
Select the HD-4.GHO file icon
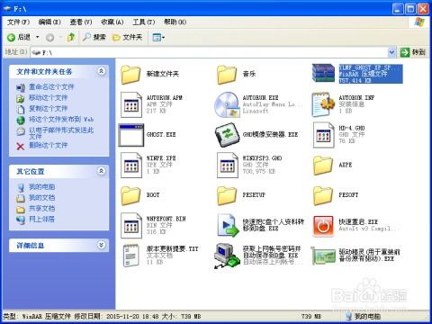(324, 135)
